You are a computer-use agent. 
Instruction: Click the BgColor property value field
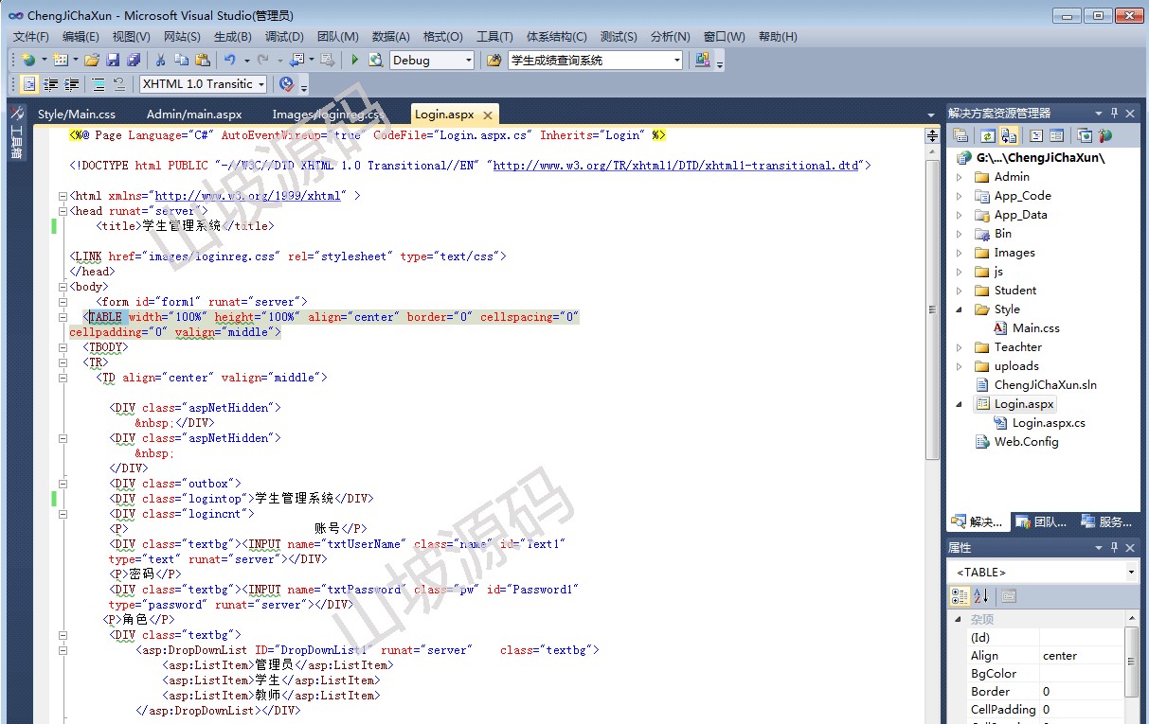1082,674
